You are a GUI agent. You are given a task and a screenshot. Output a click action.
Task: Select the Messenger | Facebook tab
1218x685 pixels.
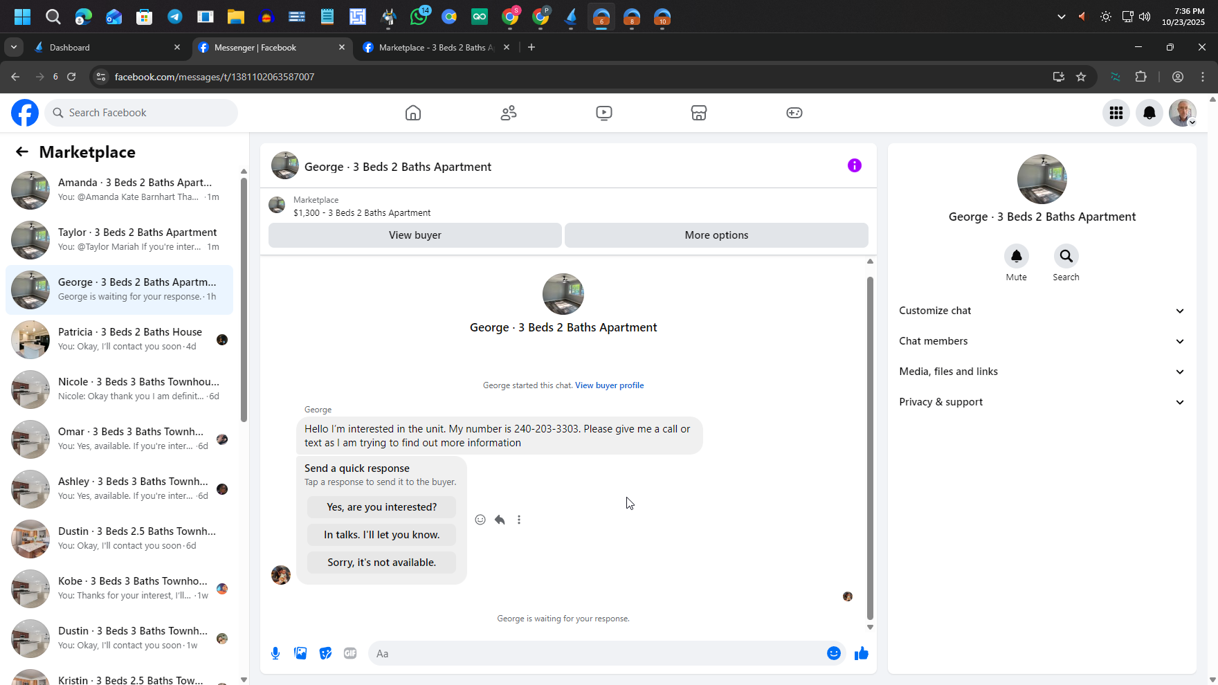273,47
